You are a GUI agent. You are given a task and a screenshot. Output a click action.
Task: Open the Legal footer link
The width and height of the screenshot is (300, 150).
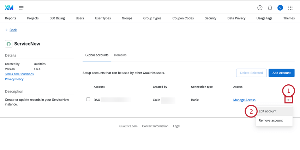coord(176,126)
